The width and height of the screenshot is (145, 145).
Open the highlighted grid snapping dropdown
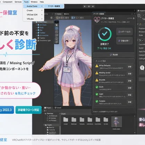pyautogui.click(x=73, y=18)
